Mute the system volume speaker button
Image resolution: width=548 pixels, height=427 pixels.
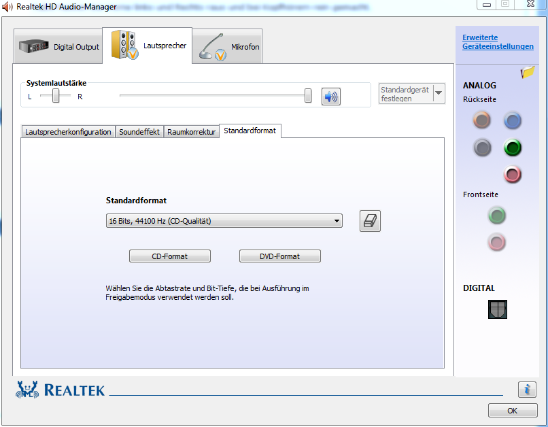330,97
